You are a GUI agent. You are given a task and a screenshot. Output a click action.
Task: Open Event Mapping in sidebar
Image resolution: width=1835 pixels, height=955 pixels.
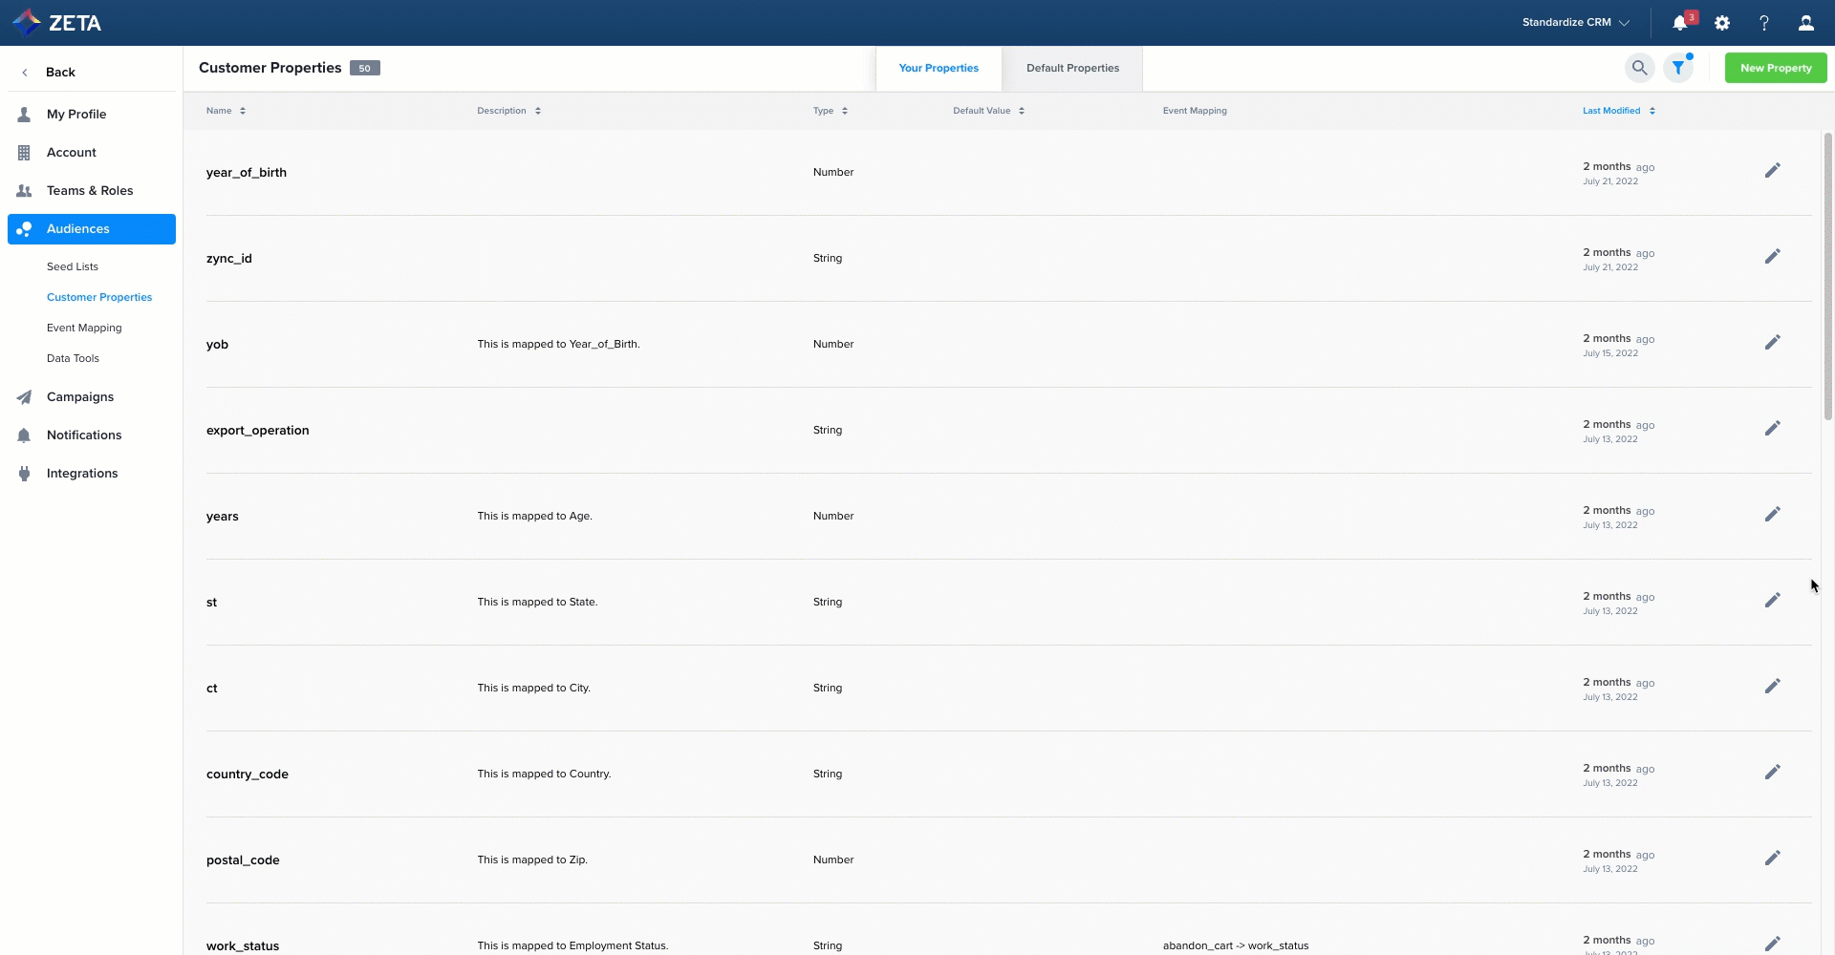(x=84, y=329)
